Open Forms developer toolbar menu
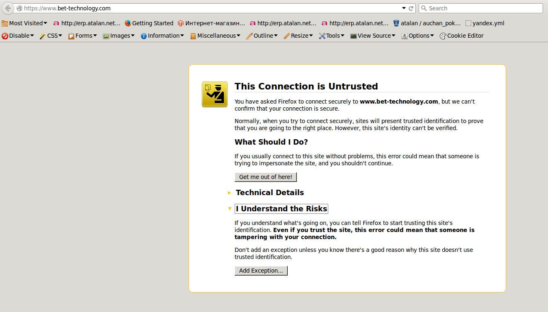548x312 pixels. pos(82,36)
